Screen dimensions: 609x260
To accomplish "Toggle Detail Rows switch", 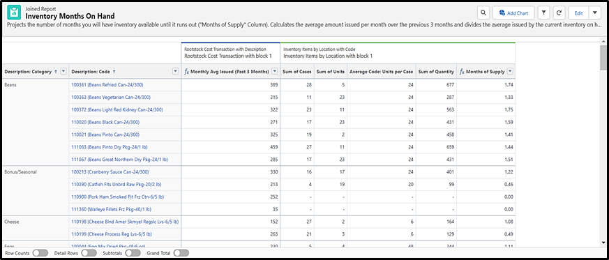I will [89, 253].
